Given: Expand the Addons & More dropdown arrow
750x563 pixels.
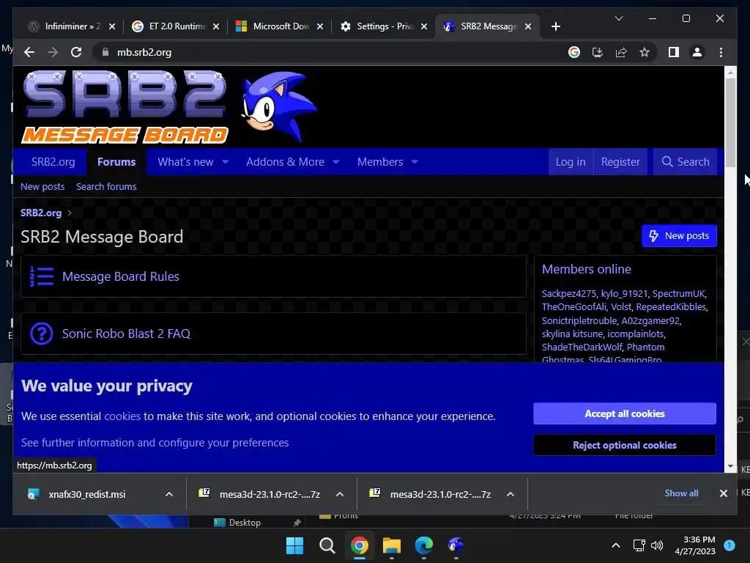Looking at the screenshot, I should (336, 162).
